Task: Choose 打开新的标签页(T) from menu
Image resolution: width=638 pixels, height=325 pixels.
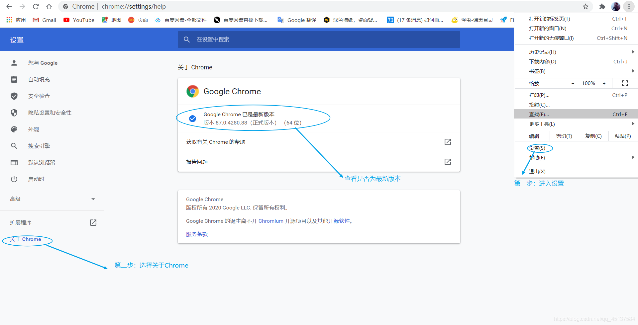Action: click(x=576, y=19)
